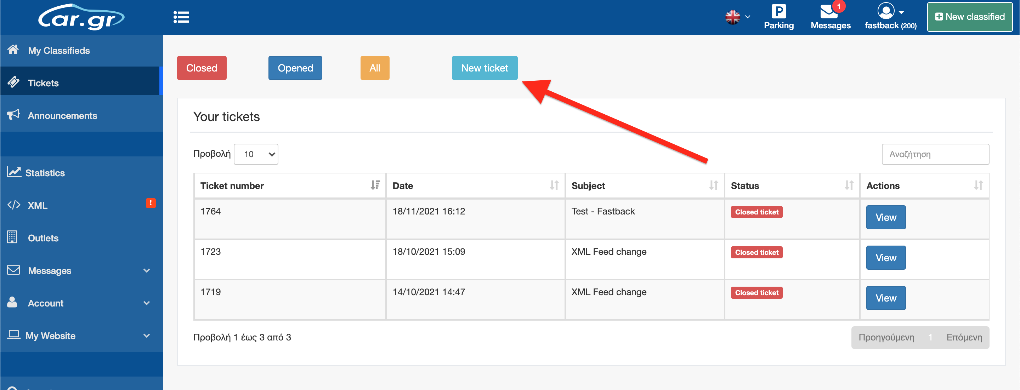Viewport: 1020px width, 390px height.
Task: Sort by Actions column icon
Action: 979,185
